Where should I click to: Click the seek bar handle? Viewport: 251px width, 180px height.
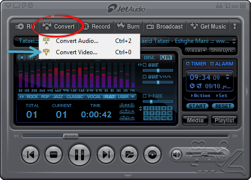(x=71, y=136)
